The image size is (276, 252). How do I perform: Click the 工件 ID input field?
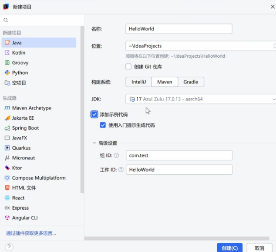coord(179,170)
